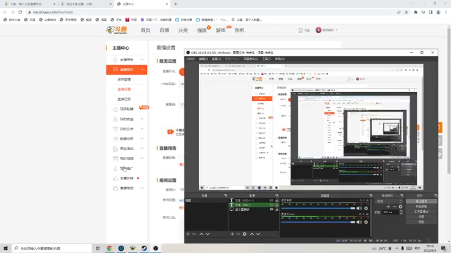Lock the 显示器捕获 source

pyautogui.click(x=277, y=209)
